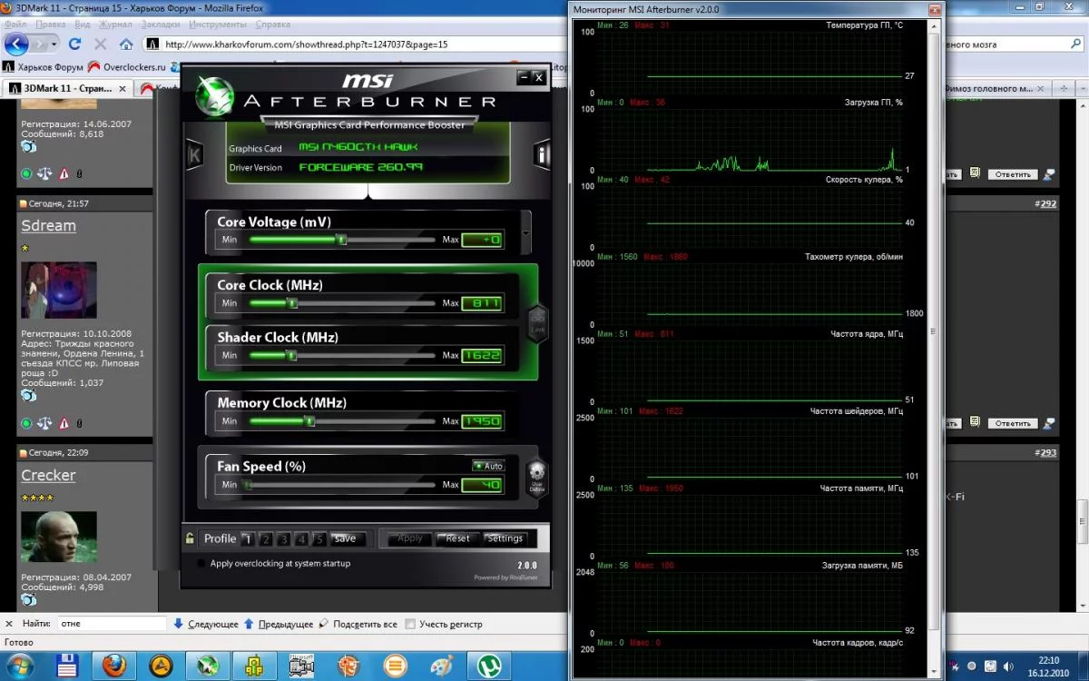Click the Firefox back arrow
This screenshot has width=1089, height=681.
tap(17, 44)
